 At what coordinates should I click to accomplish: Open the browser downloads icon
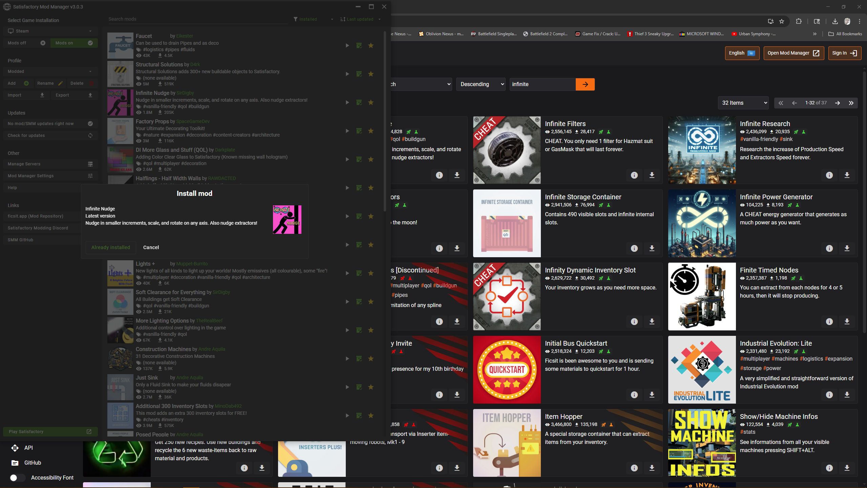(x=835, y=21)
